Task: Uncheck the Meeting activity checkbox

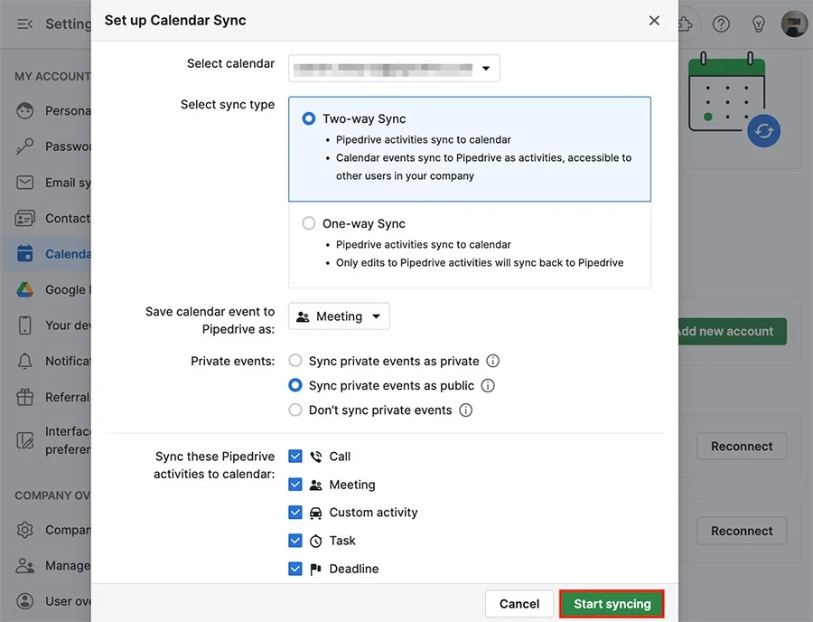Action: (x=295, y=485)
